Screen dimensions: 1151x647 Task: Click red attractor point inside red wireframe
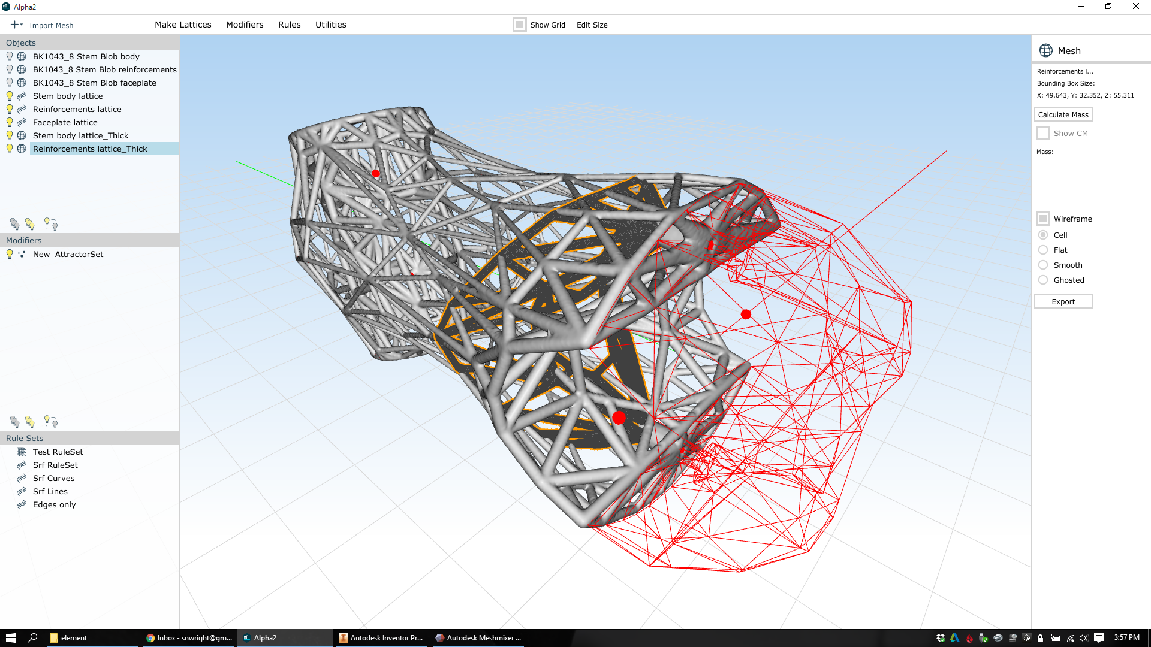coord(746,314)
